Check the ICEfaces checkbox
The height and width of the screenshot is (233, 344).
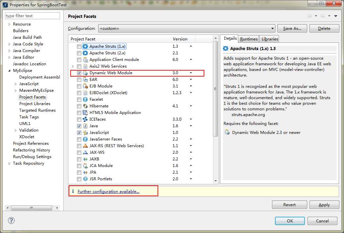point(79,119)
